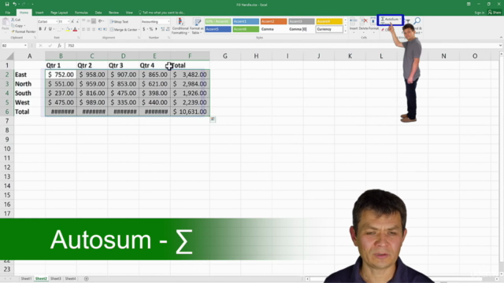Click the Undo arrow icon

tap(14, 4)
